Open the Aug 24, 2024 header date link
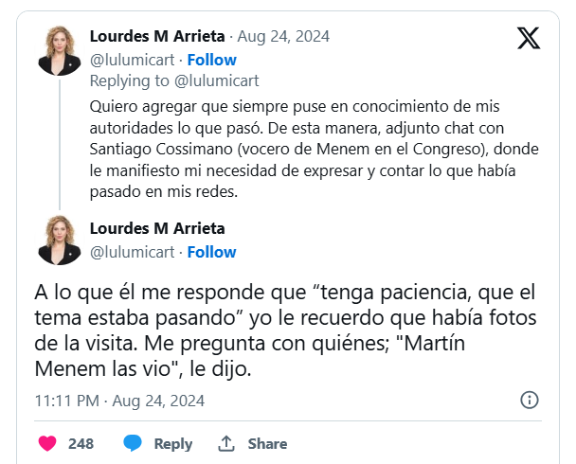576x464 pixels. pyautogui.click(x=282, y=37)
